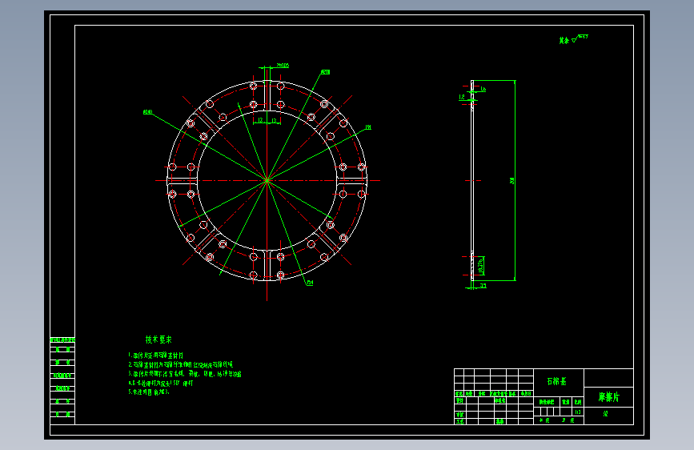Viewport: 694px width, 450px height.
Task: Click the surface roughness symbol at top right
Action: coord(573,38)
